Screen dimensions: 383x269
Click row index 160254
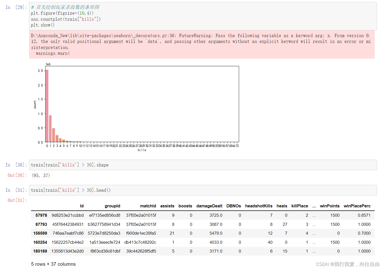pos(40,242)
